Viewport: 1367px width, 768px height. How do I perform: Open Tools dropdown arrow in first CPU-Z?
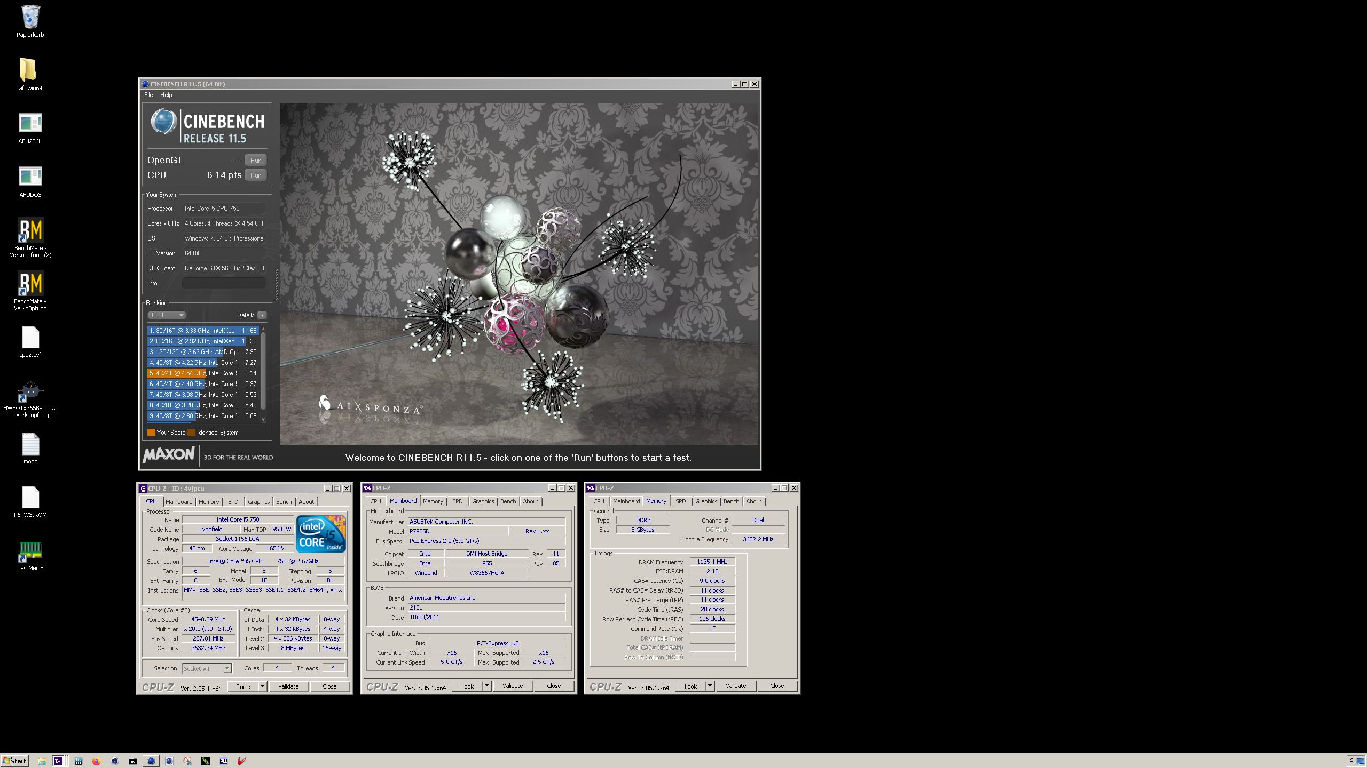point(263,686)
